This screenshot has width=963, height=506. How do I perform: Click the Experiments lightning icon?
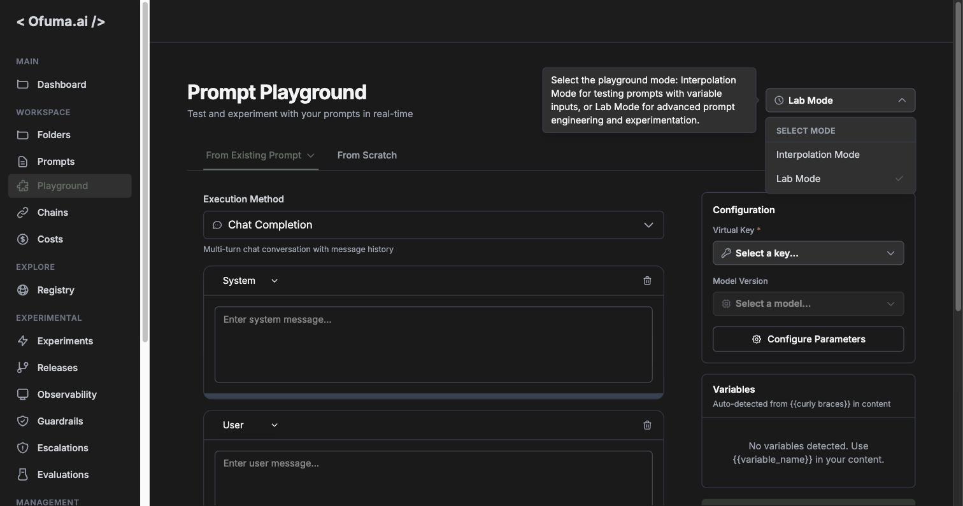click(x=23, y=341)
